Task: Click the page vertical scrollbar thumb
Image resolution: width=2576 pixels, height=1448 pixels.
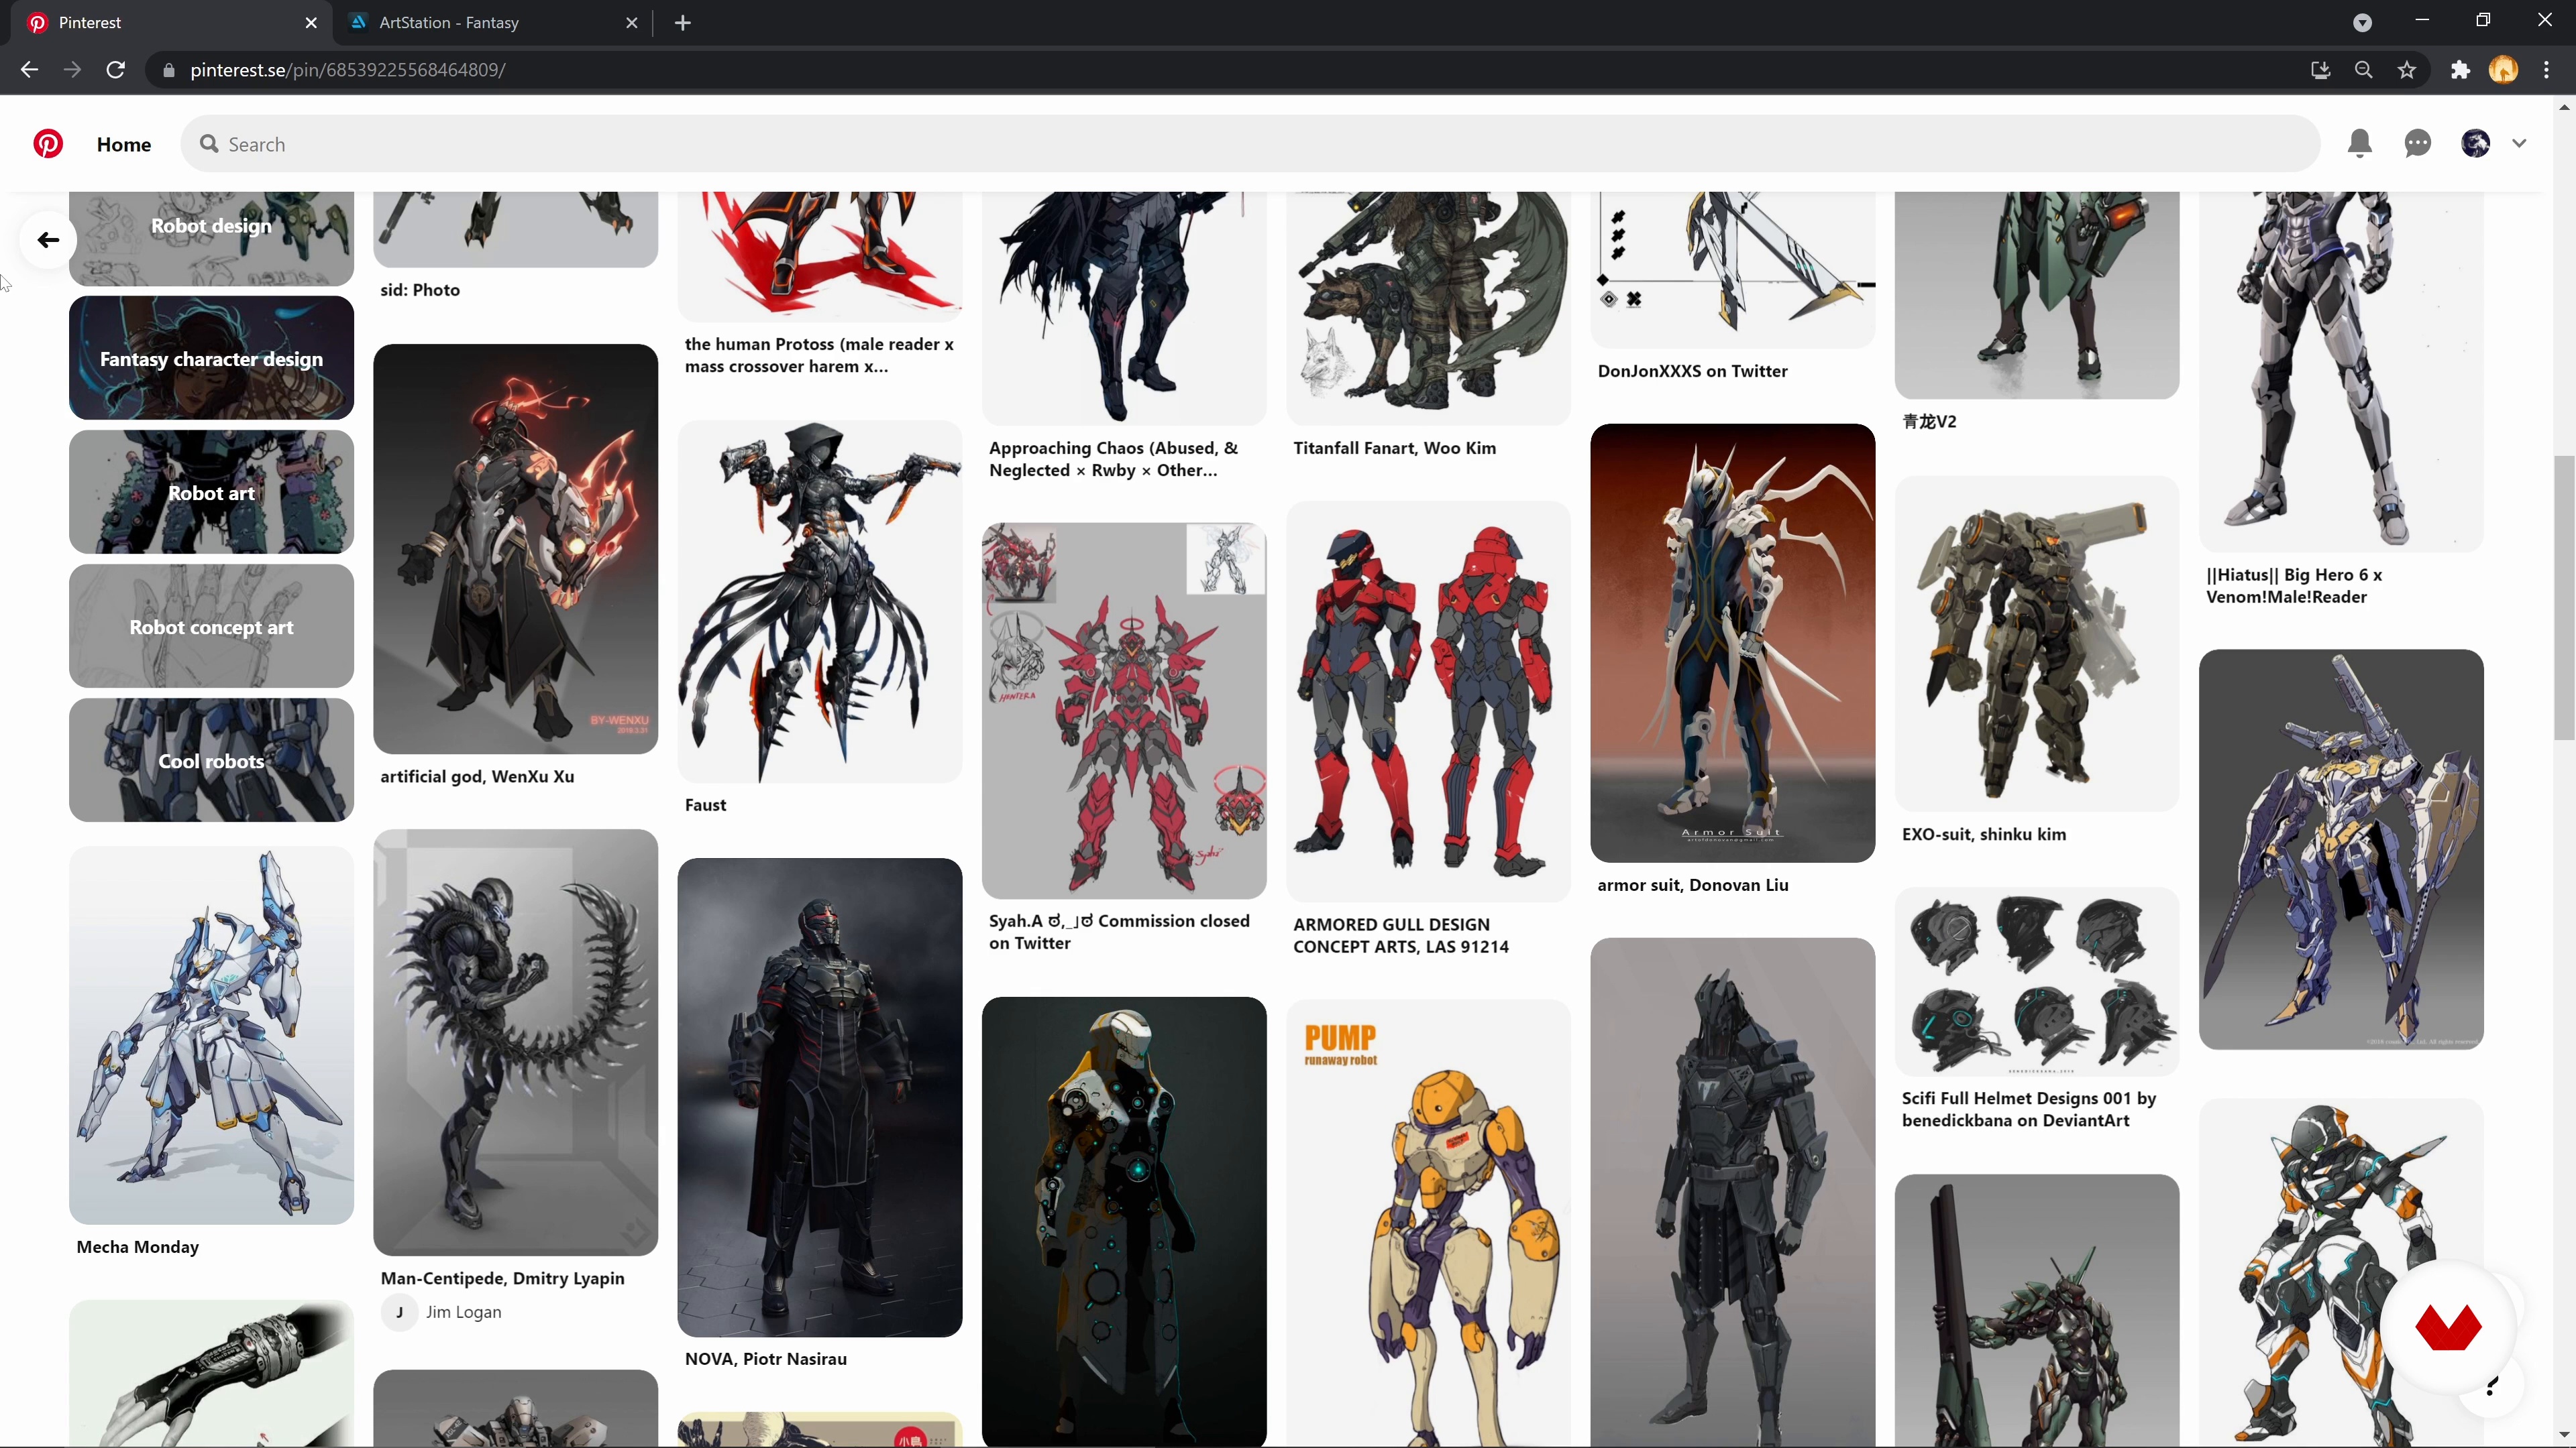Action: tap(2564, 597)
